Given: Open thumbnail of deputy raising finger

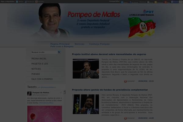Looking at the screenshot, I should click(86, 104).
